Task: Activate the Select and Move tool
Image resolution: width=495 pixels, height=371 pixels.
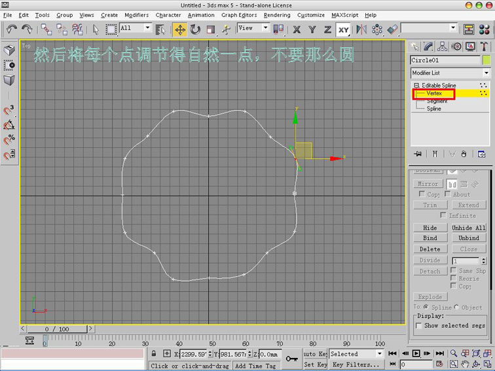Action: (180, 29)
